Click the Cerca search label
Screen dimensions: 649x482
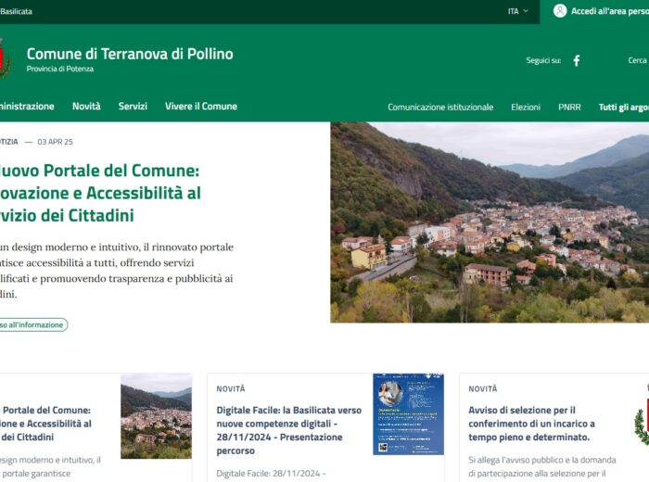pos(637,60)
